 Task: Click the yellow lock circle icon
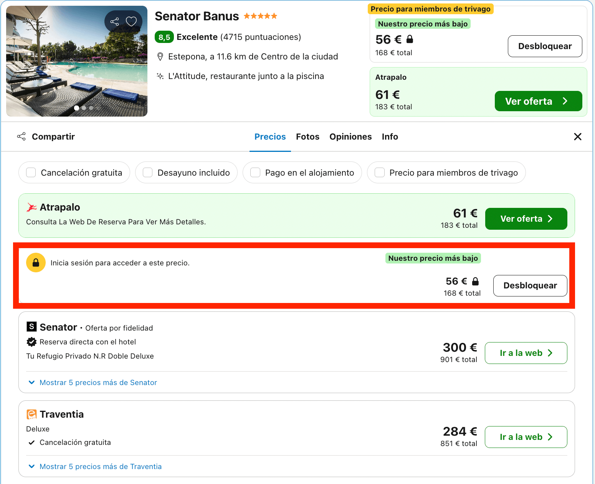(36, 263)
